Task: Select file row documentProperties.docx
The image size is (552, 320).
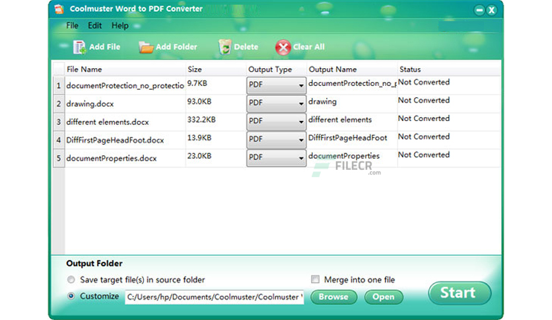Action: tap(111, 158)
